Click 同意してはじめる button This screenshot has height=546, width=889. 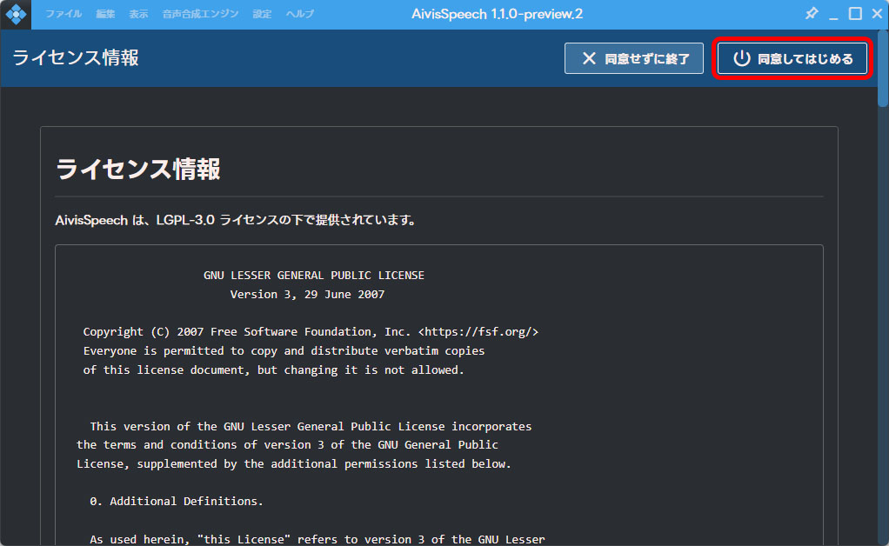tap(792, 58)
